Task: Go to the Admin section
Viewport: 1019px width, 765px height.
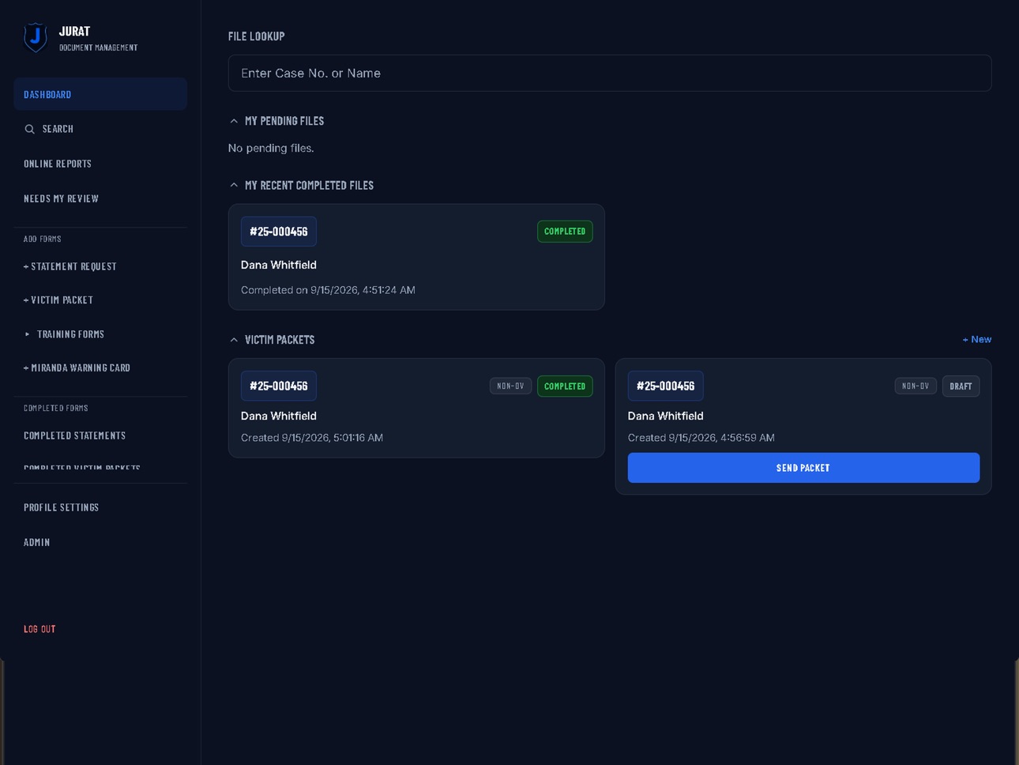Action: pos(37,542)
